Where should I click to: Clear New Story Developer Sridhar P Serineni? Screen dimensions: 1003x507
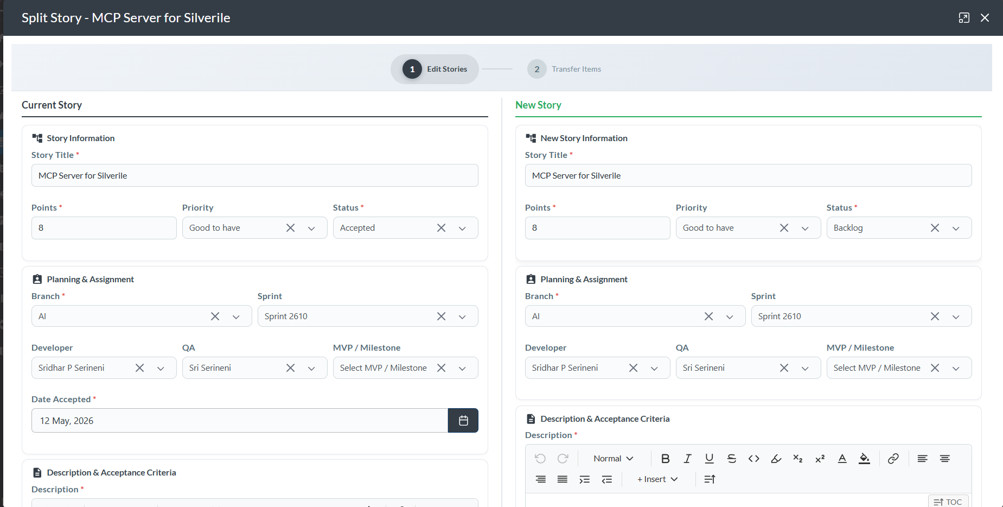point(634,368)
